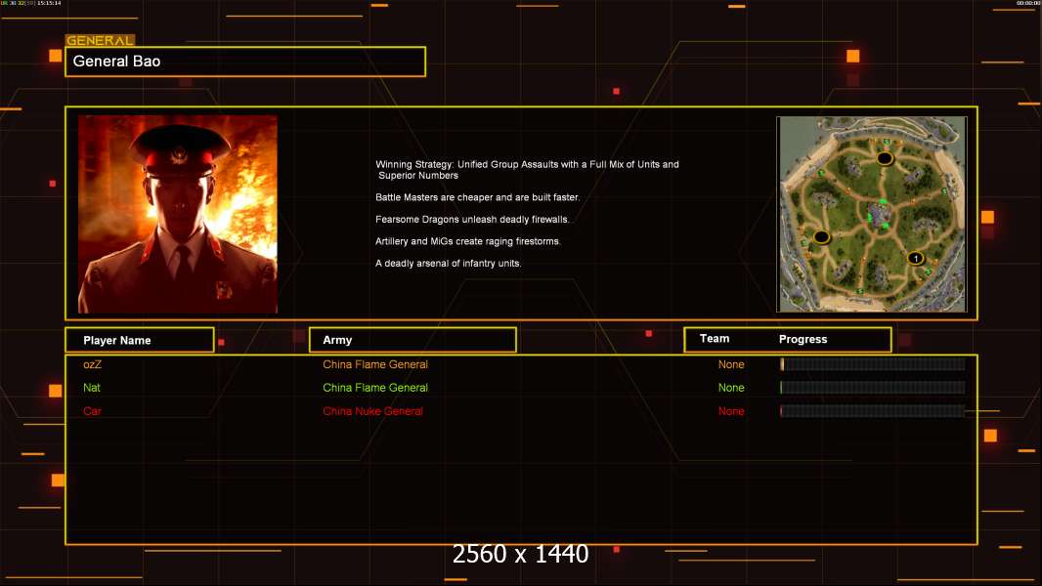Click ozZ's team value None
This screenshot has width=1042, height=586.
731,364
